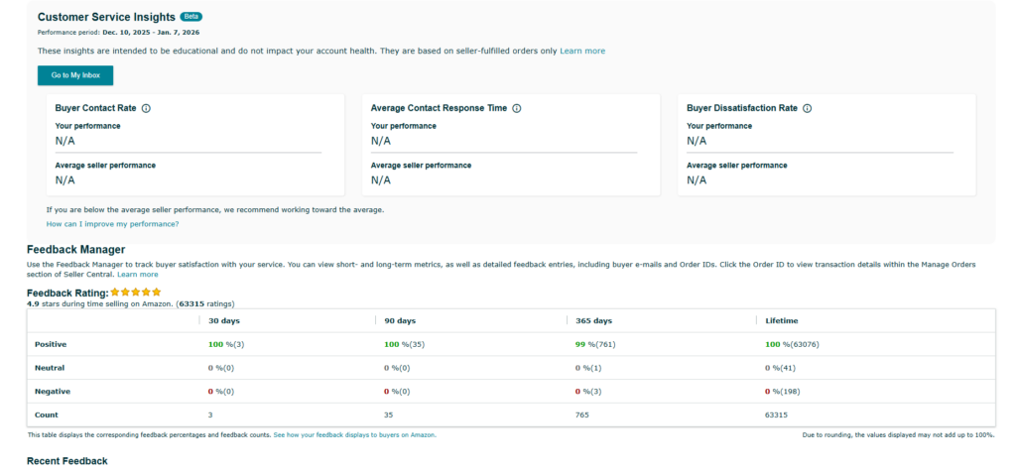
Task: Click the 365 days count value 765
Action: point(582,414)
